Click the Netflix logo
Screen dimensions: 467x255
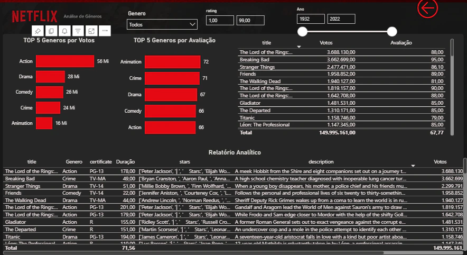click(34, 16)
